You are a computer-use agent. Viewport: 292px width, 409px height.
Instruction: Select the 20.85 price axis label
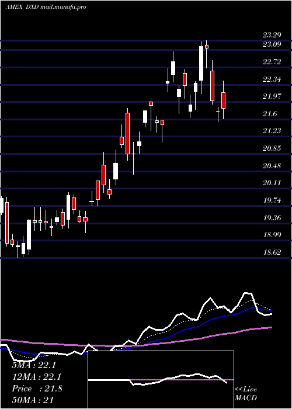click(272, 148)
